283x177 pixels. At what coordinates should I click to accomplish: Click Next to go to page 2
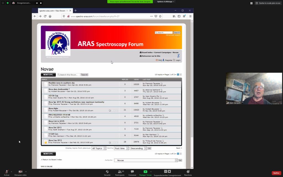(179, 148)
